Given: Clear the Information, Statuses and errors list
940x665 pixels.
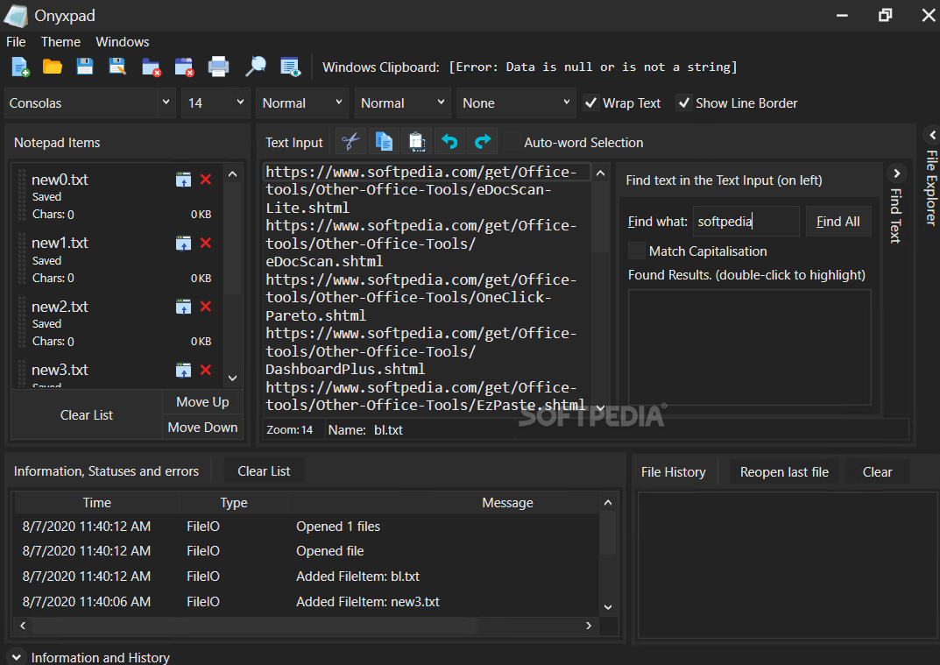Looking at the screenshot, I should click(264, 471).
